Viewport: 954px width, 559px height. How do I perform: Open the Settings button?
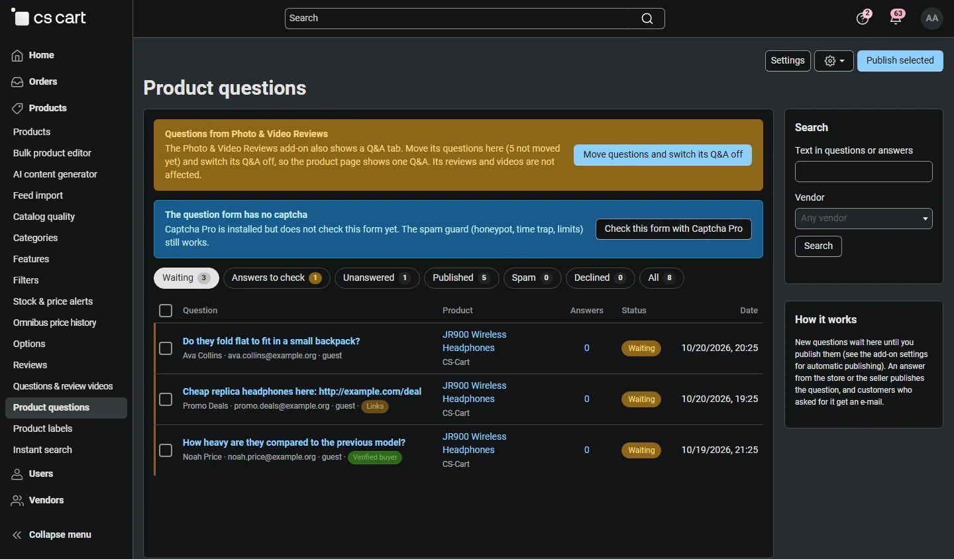(x=788, y=61)
